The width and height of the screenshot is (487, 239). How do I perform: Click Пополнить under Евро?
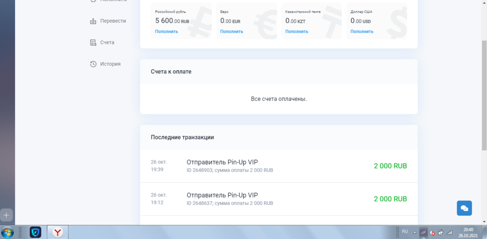(232, 31)
